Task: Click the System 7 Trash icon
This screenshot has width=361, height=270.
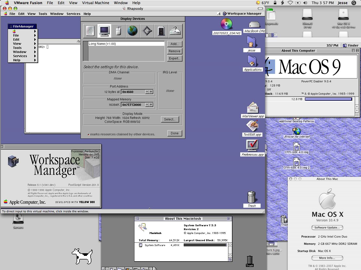Action: click(250, 259)
